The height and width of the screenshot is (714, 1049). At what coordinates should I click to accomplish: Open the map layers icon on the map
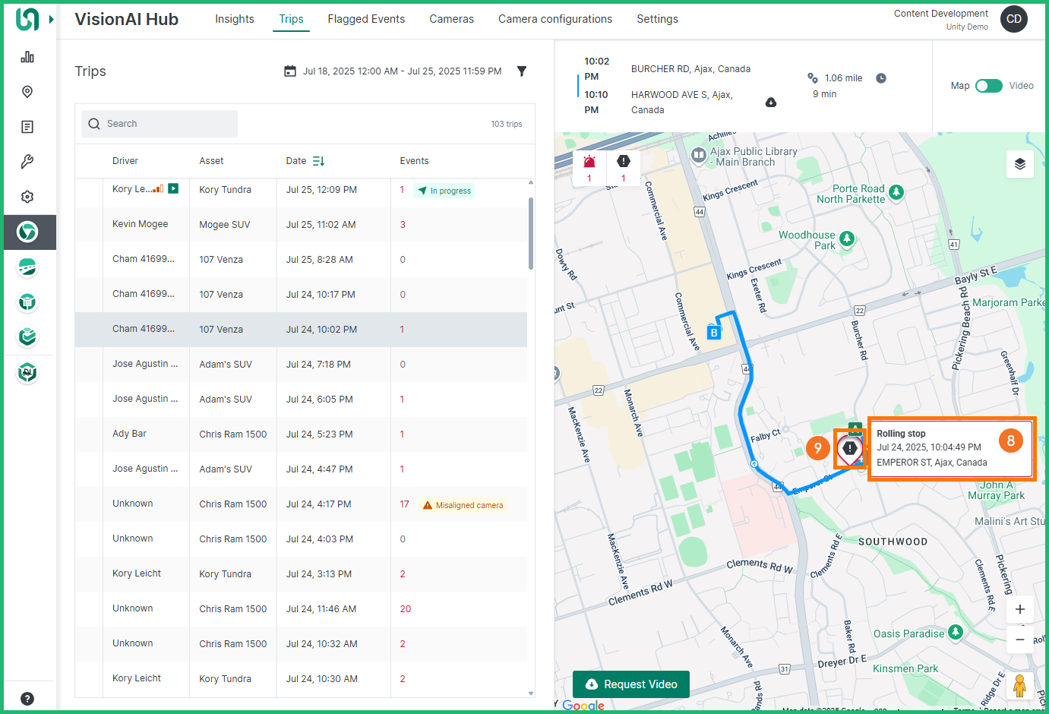[1020, 164]
